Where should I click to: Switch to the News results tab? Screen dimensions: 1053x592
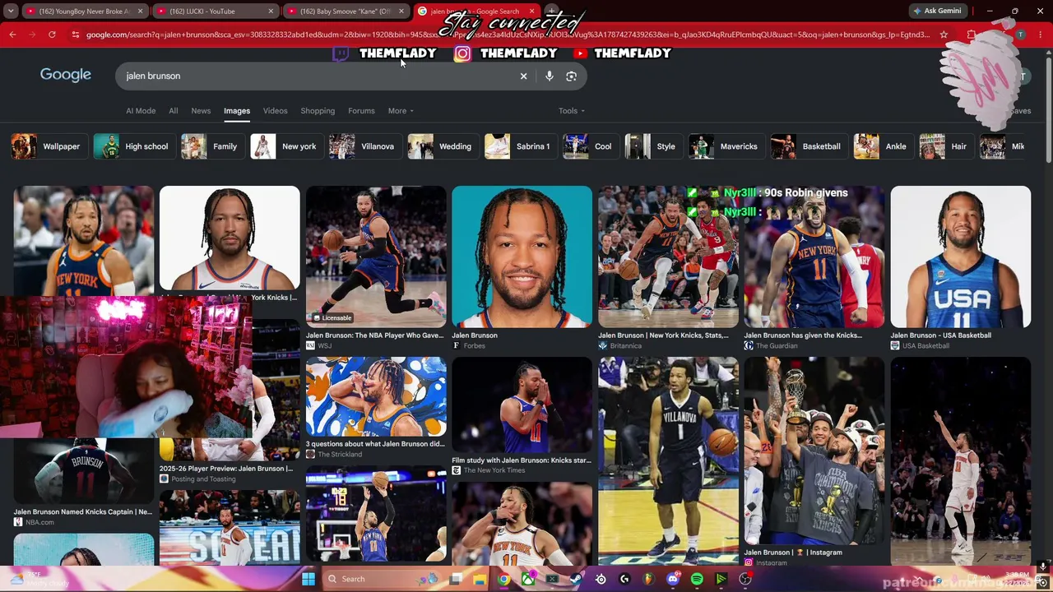[201, 111]
